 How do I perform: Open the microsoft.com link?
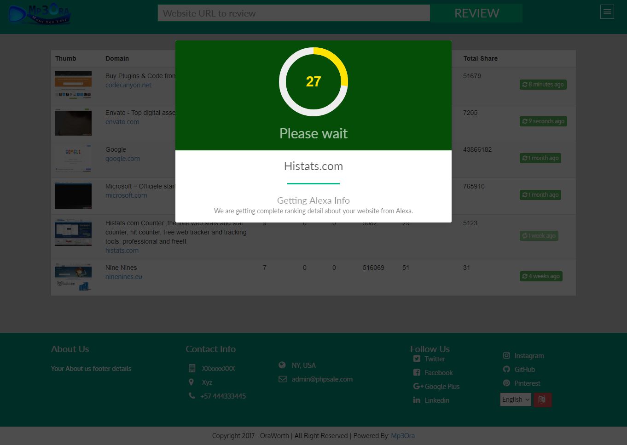tap(126, 195)
